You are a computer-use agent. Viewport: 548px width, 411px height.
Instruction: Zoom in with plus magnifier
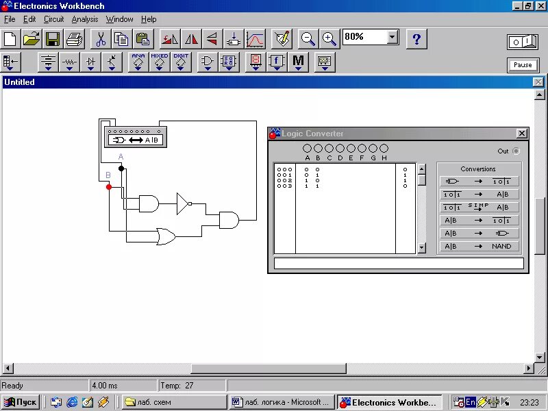pos(329,38)
